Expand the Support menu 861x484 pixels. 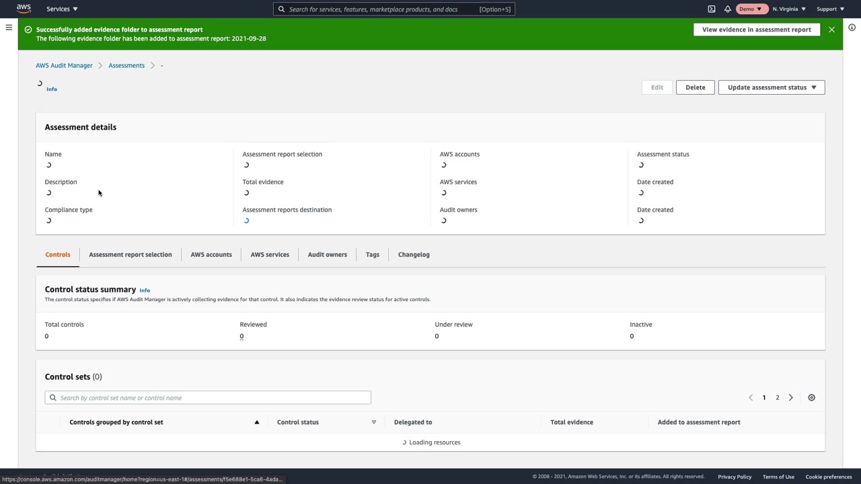coord(830,9)
